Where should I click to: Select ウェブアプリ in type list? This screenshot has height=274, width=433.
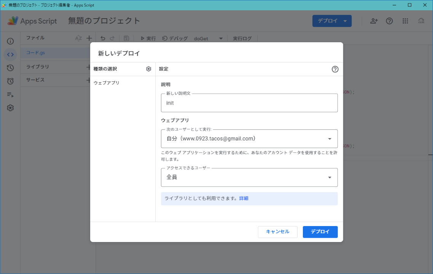(107, 83)
